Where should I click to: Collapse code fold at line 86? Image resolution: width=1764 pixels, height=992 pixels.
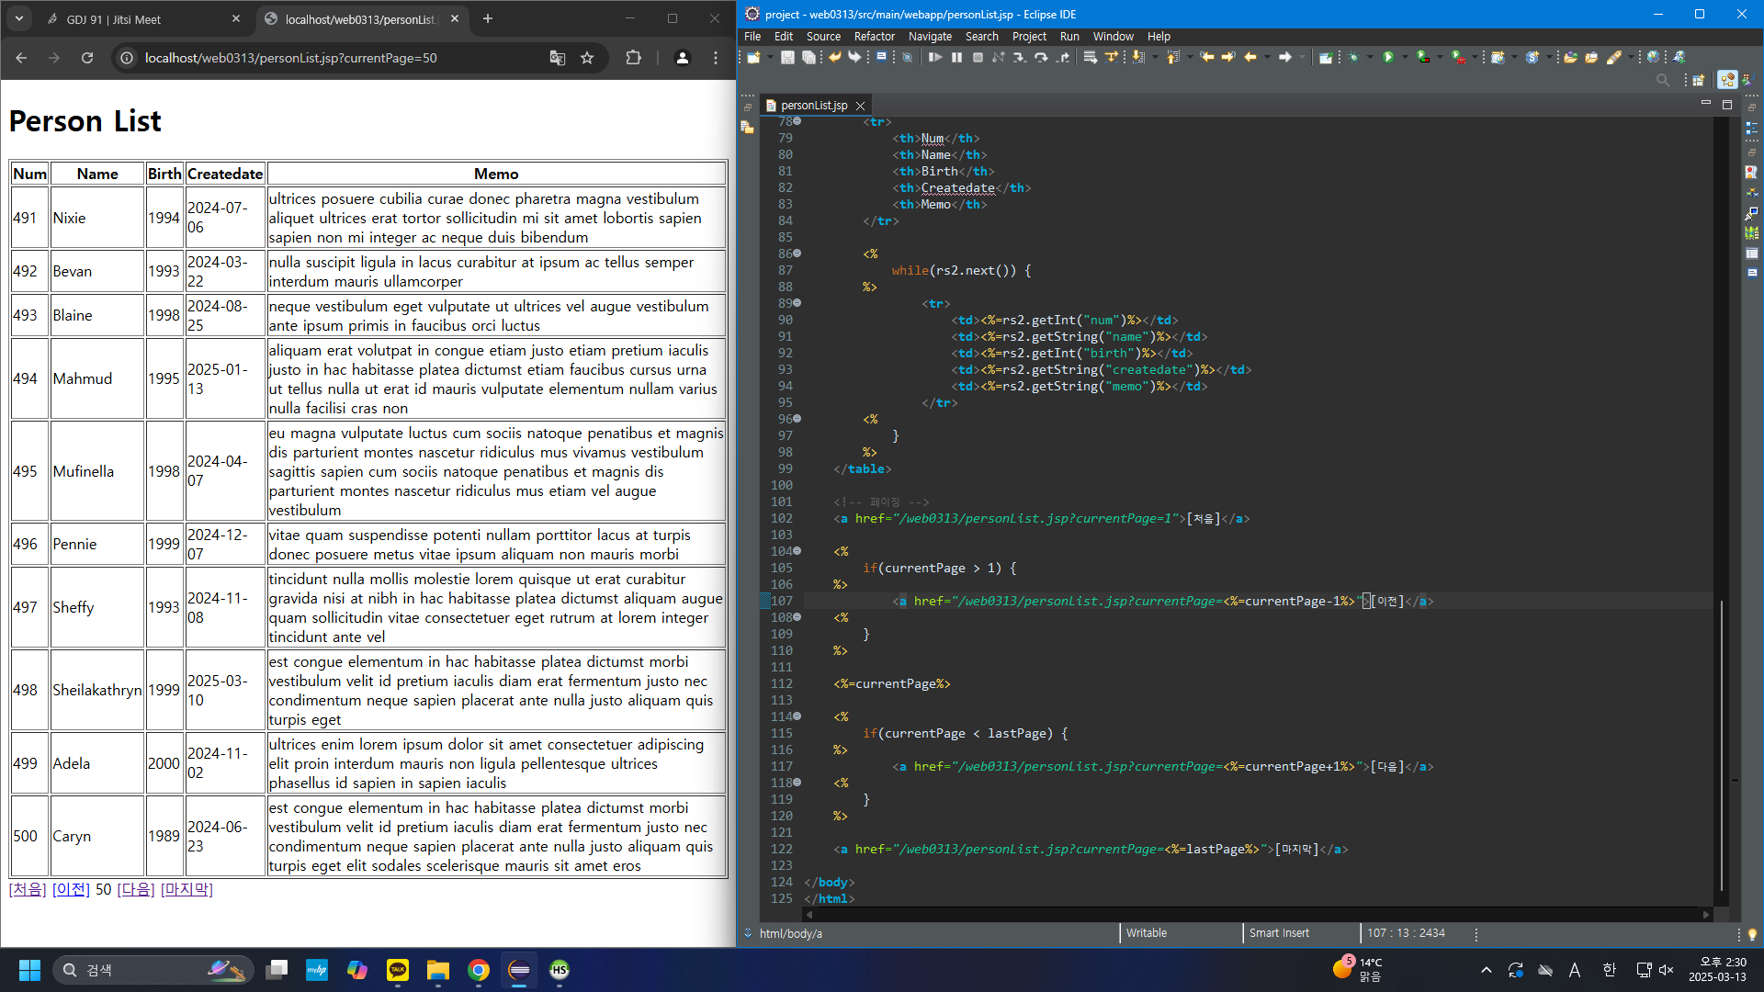pyautogui.click(x=797, y=254)
